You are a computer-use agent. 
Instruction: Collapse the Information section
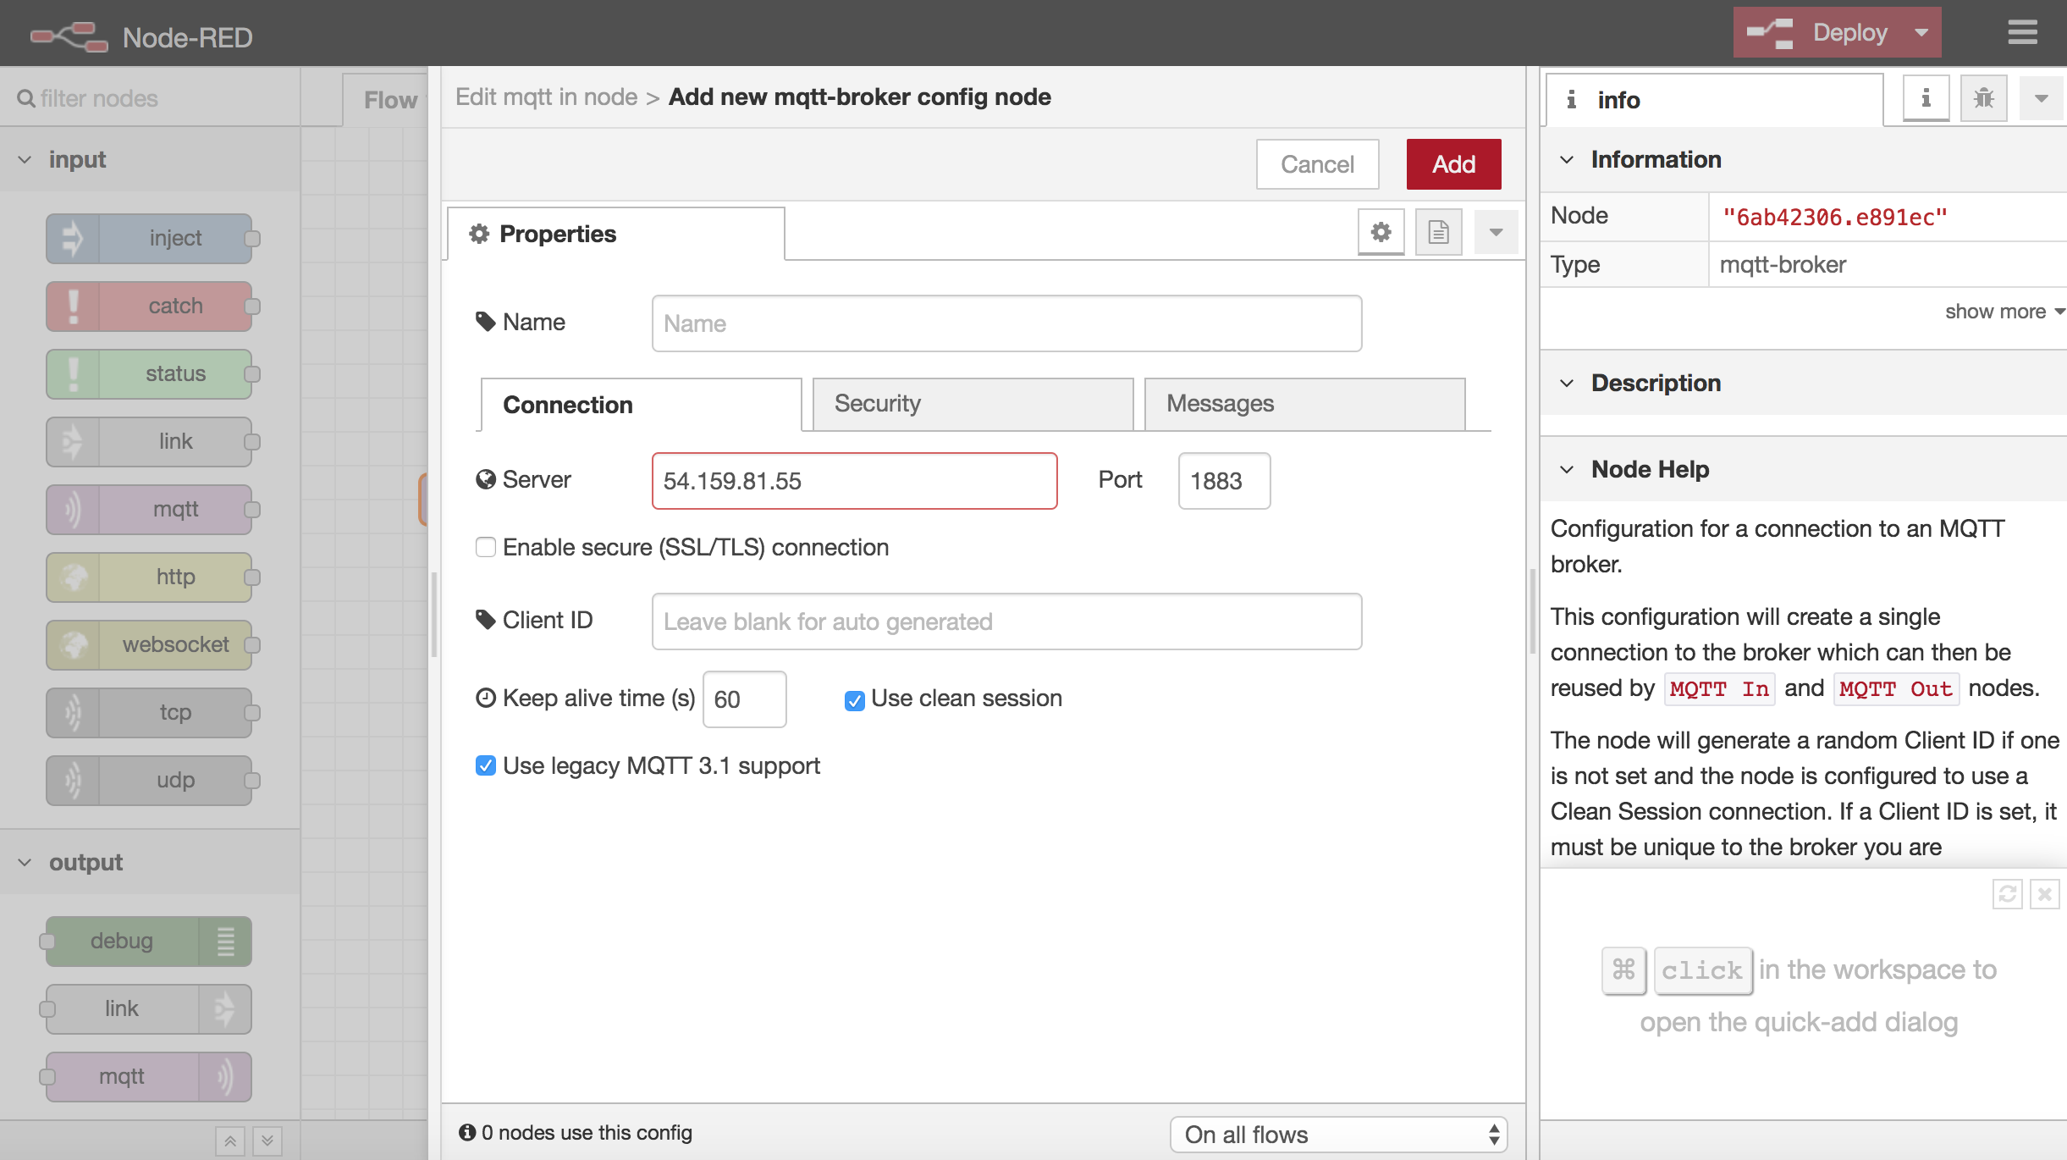point(1568,159)
